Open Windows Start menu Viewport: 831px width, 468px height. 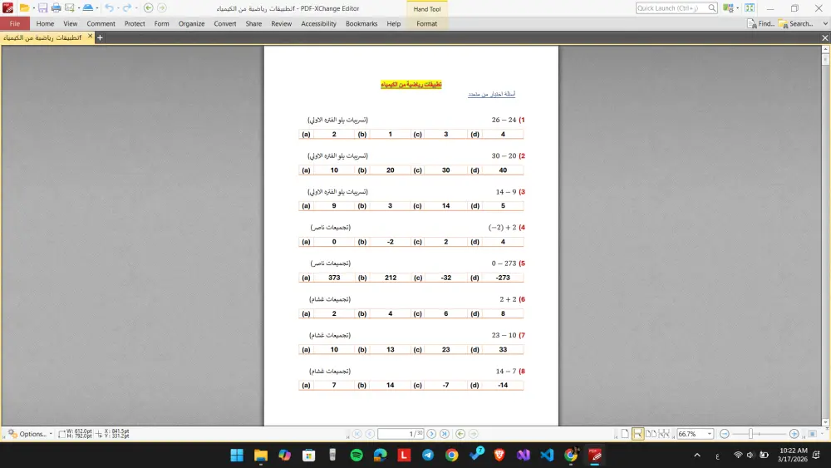click(x=237, y=455)
